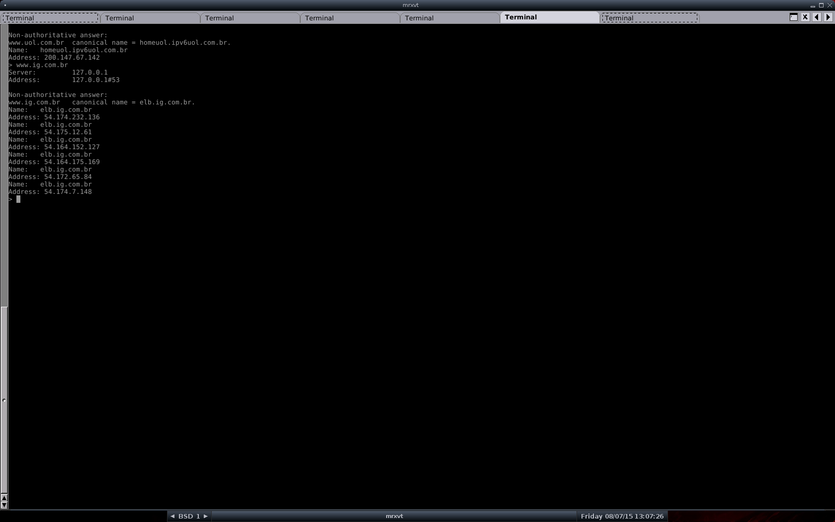
Task: Switch to the second Terminal tab
Action: pyautogui.click(x=150, y=18)
